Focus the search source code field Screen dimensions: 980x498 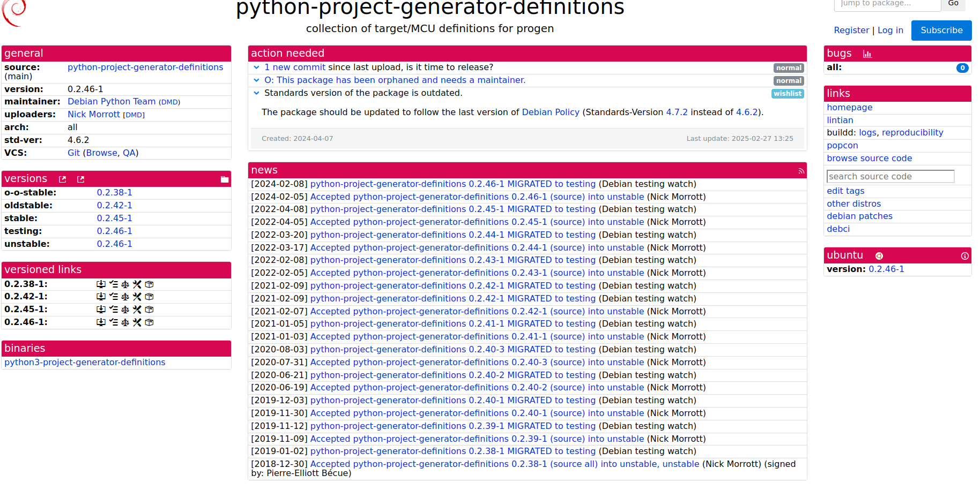890,177
